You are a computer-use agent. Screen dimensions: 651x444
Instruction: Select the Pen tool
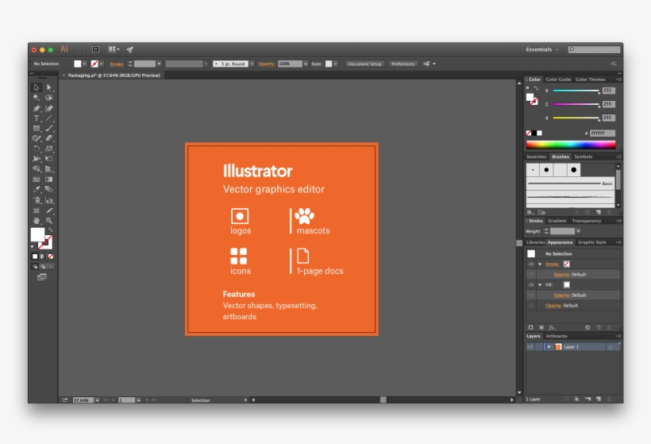(x=37, y=108)
